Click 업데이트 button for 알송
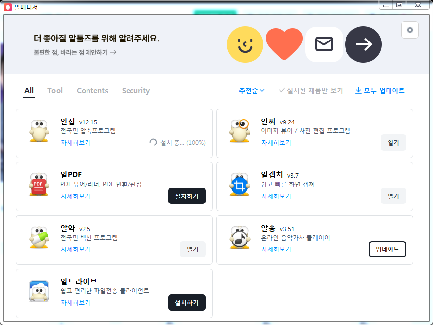433x325 pixels. (x=387, y=249)
